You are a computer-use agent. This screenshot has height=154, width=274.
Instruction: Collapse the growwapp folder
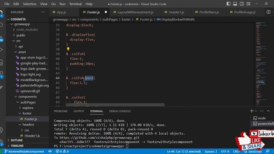click(x=27, y=24)
